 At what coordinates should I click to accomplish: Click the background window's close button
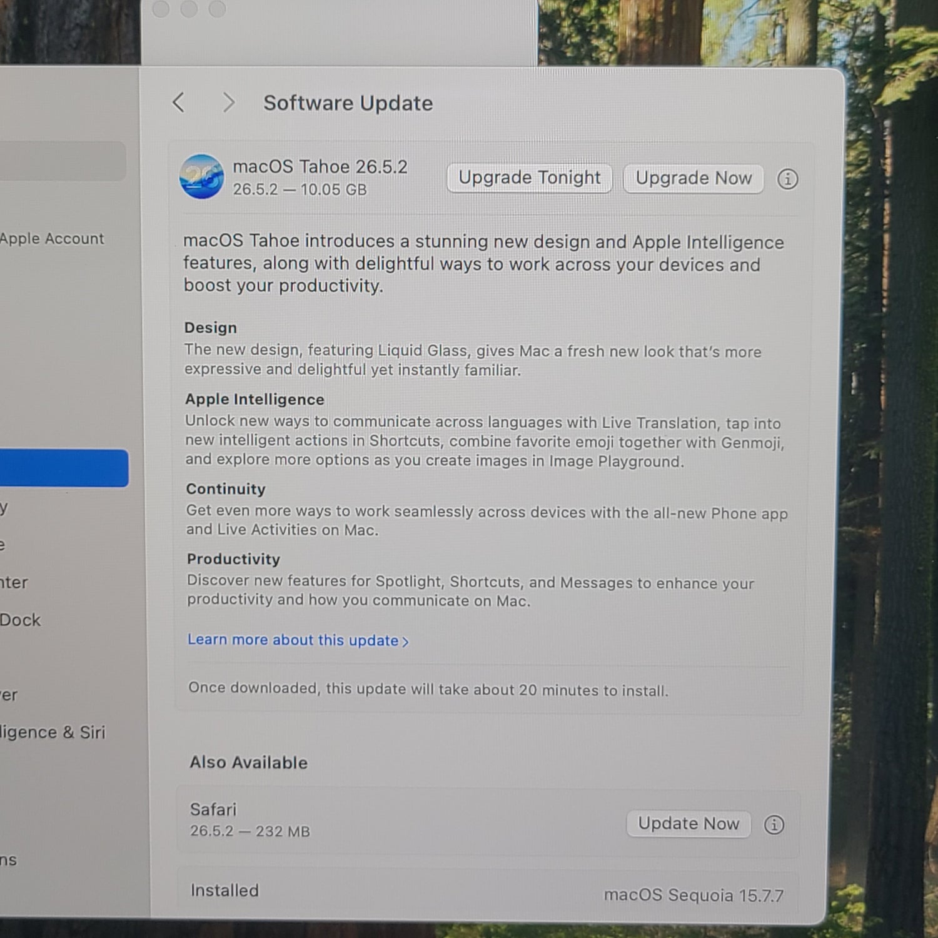pyautogui.click(x=161, y=9)
